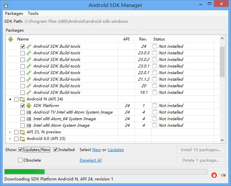Click status icon of Android TV image row
Viewport: 231px width, 186px height.
point(155,112)
